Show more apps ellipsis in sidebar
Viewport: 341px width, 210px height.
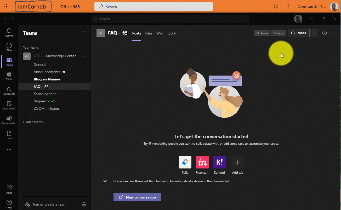9,150
